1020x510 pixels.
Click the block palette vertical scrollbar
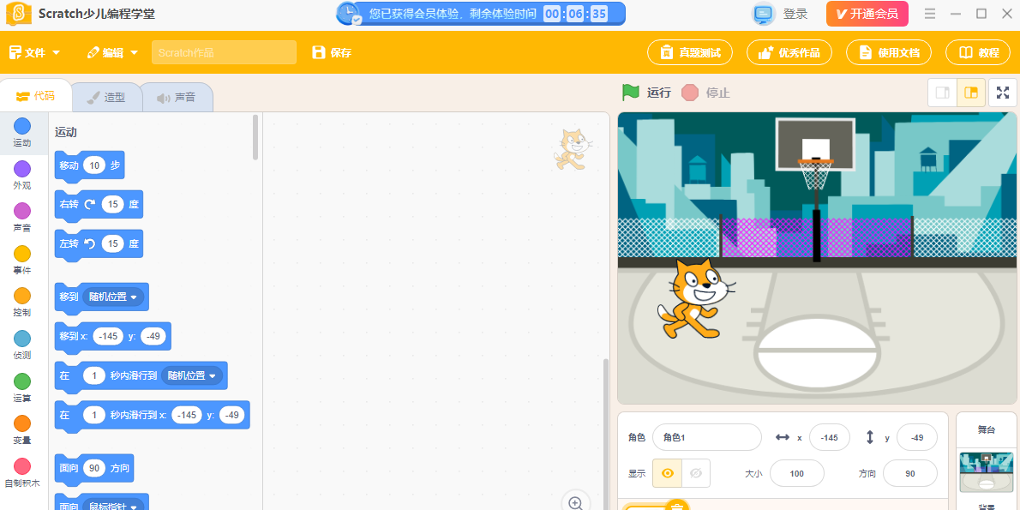(255, 137)
